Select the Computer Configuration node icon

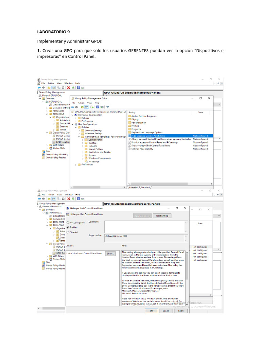(x=76, y=115)
